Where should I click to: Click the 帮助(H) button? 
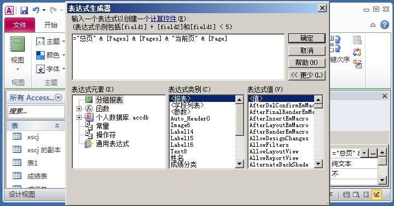coord(306,62)
